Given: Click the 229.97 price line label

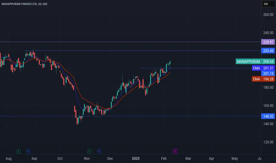Looking at the screenshot, I should [x=268, y=42].
